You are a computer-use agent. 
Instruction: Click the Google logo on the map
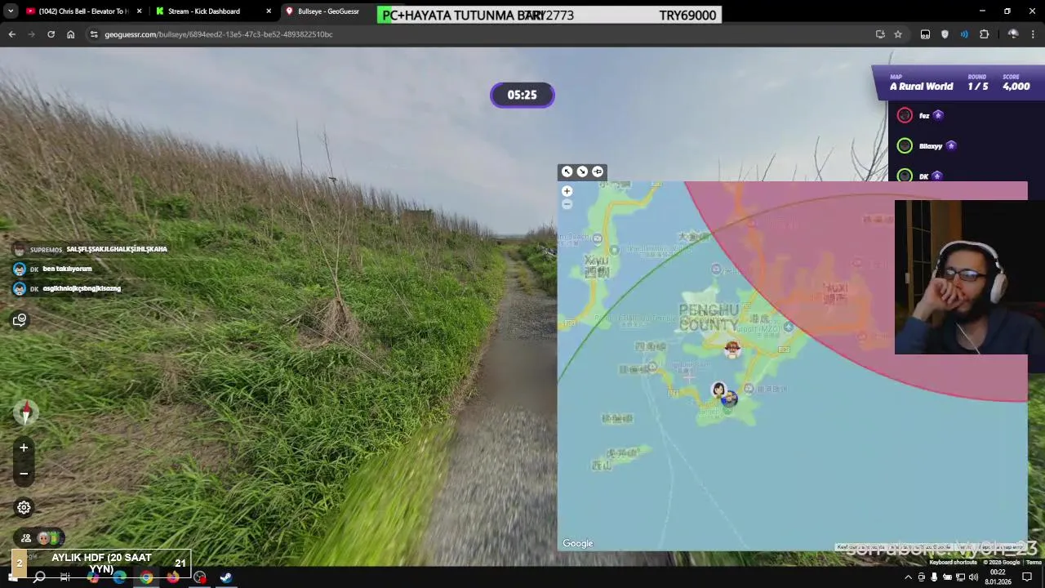coord(578,544)
